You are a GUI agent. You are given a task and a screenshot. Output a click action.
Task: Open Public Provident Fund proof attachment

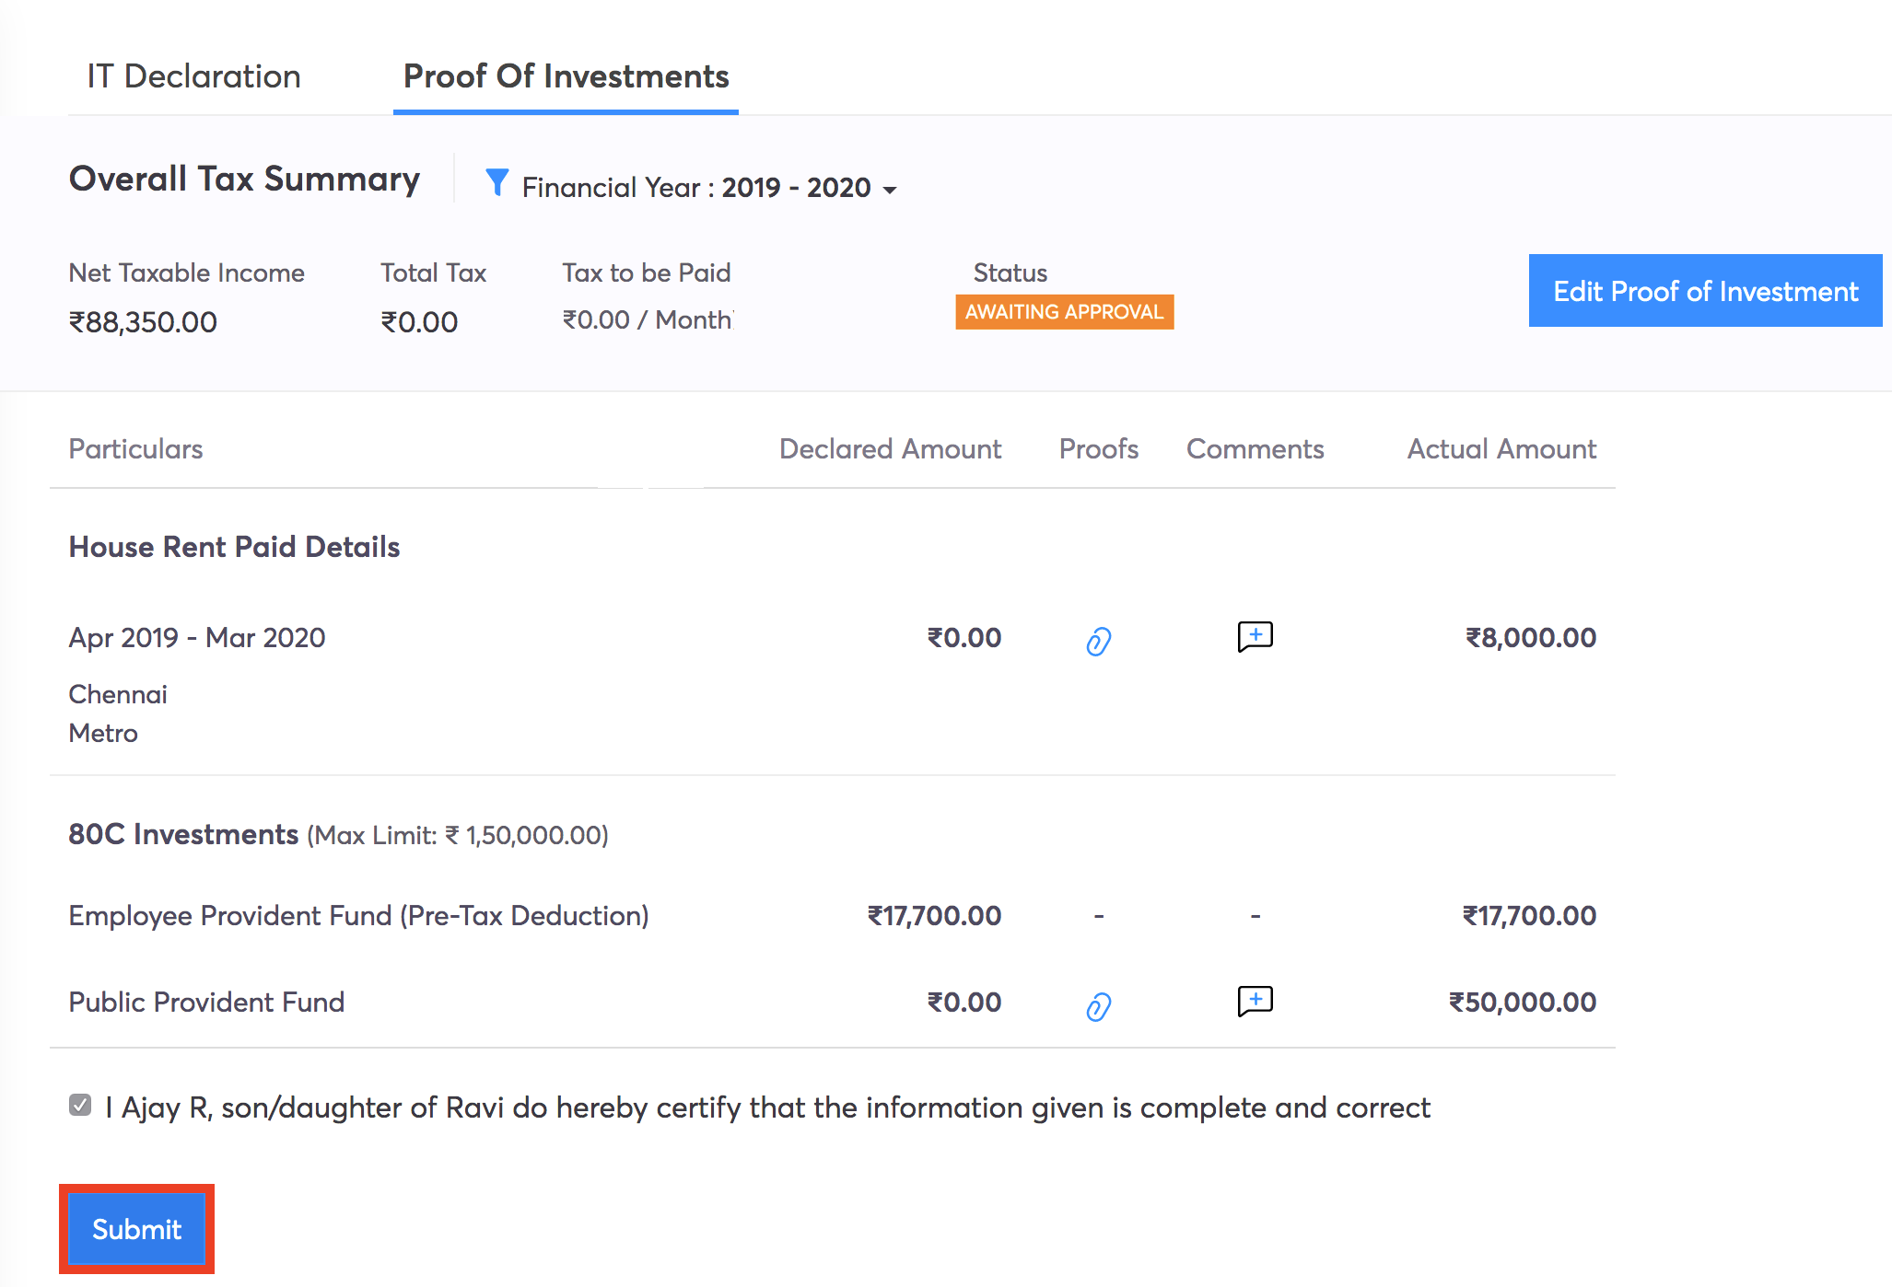1098,1006
